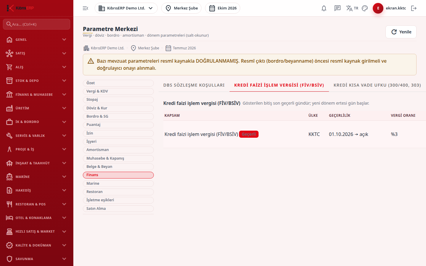Select the Satın Alma category
The image size is (426, 266).
118,209
